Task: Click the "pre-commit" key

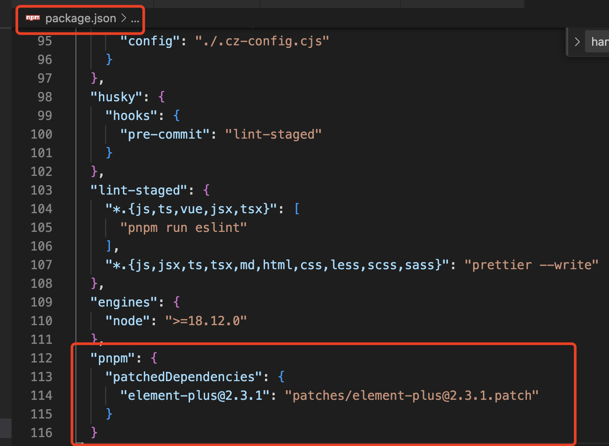Action: tap(165, 134)
